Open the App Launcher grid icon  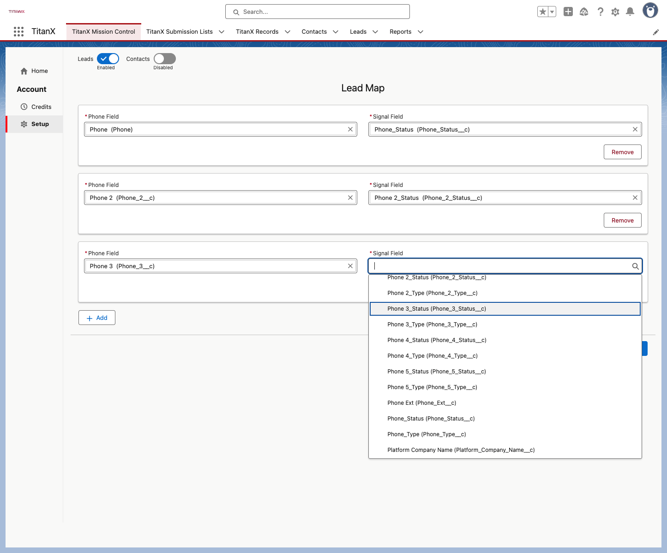tap(18, 31)
